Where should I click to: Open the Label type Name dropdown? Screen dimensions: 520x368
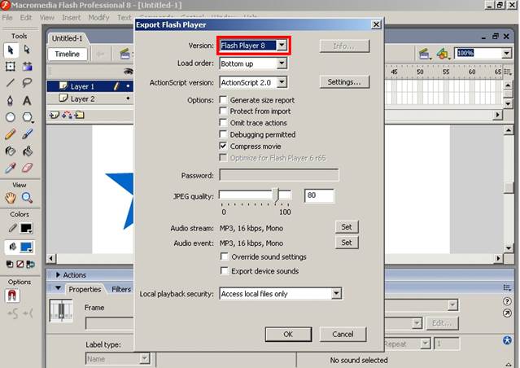pos(144,358)
